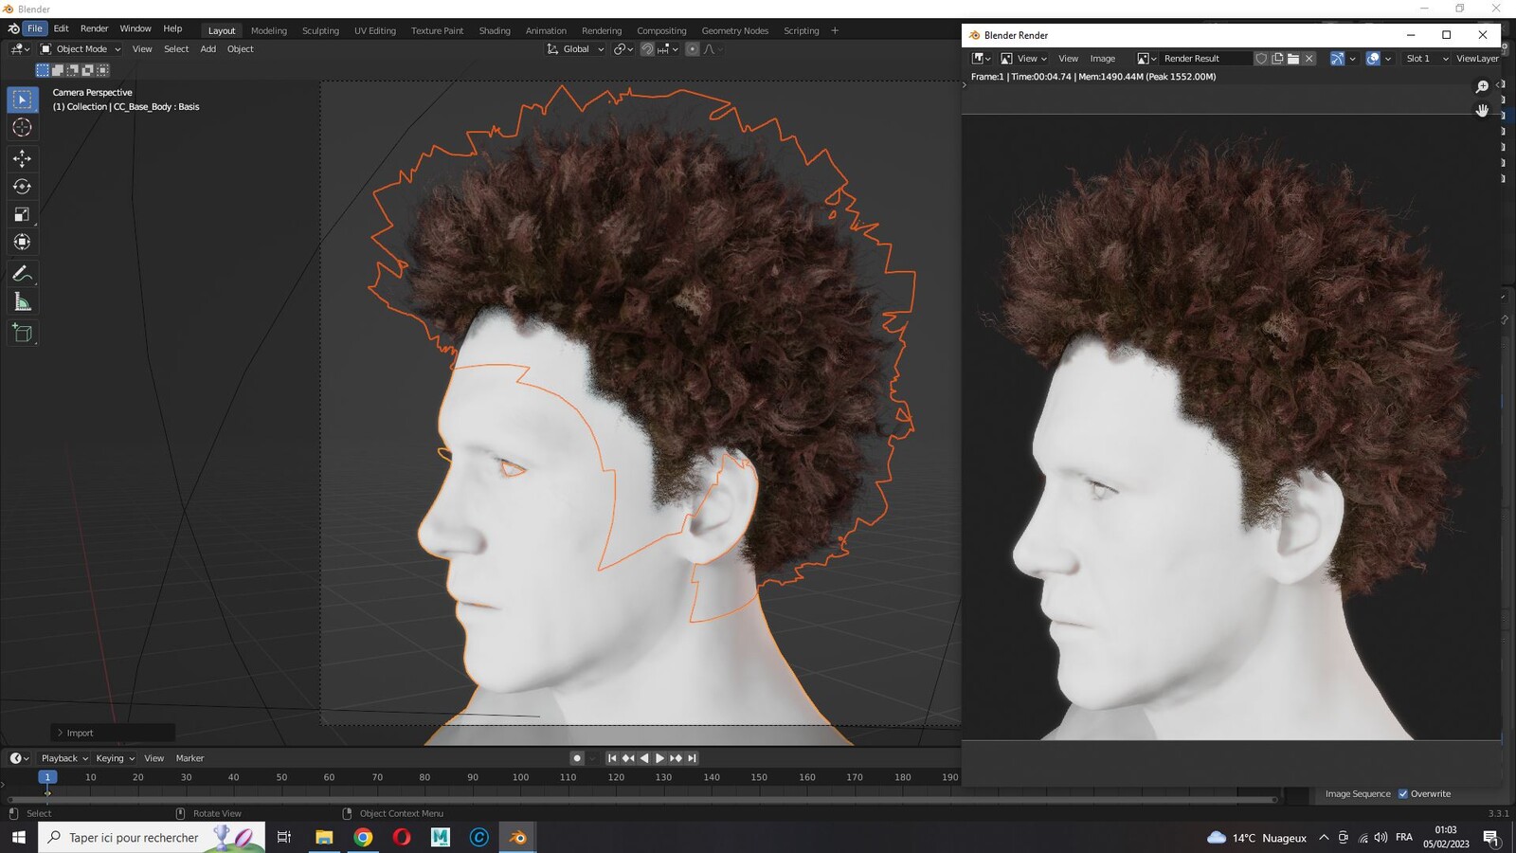The height and width of the screenshot is (853, 1516).
Task: Open Chrome from the Windows taskbar
Action: click(363, 837)
